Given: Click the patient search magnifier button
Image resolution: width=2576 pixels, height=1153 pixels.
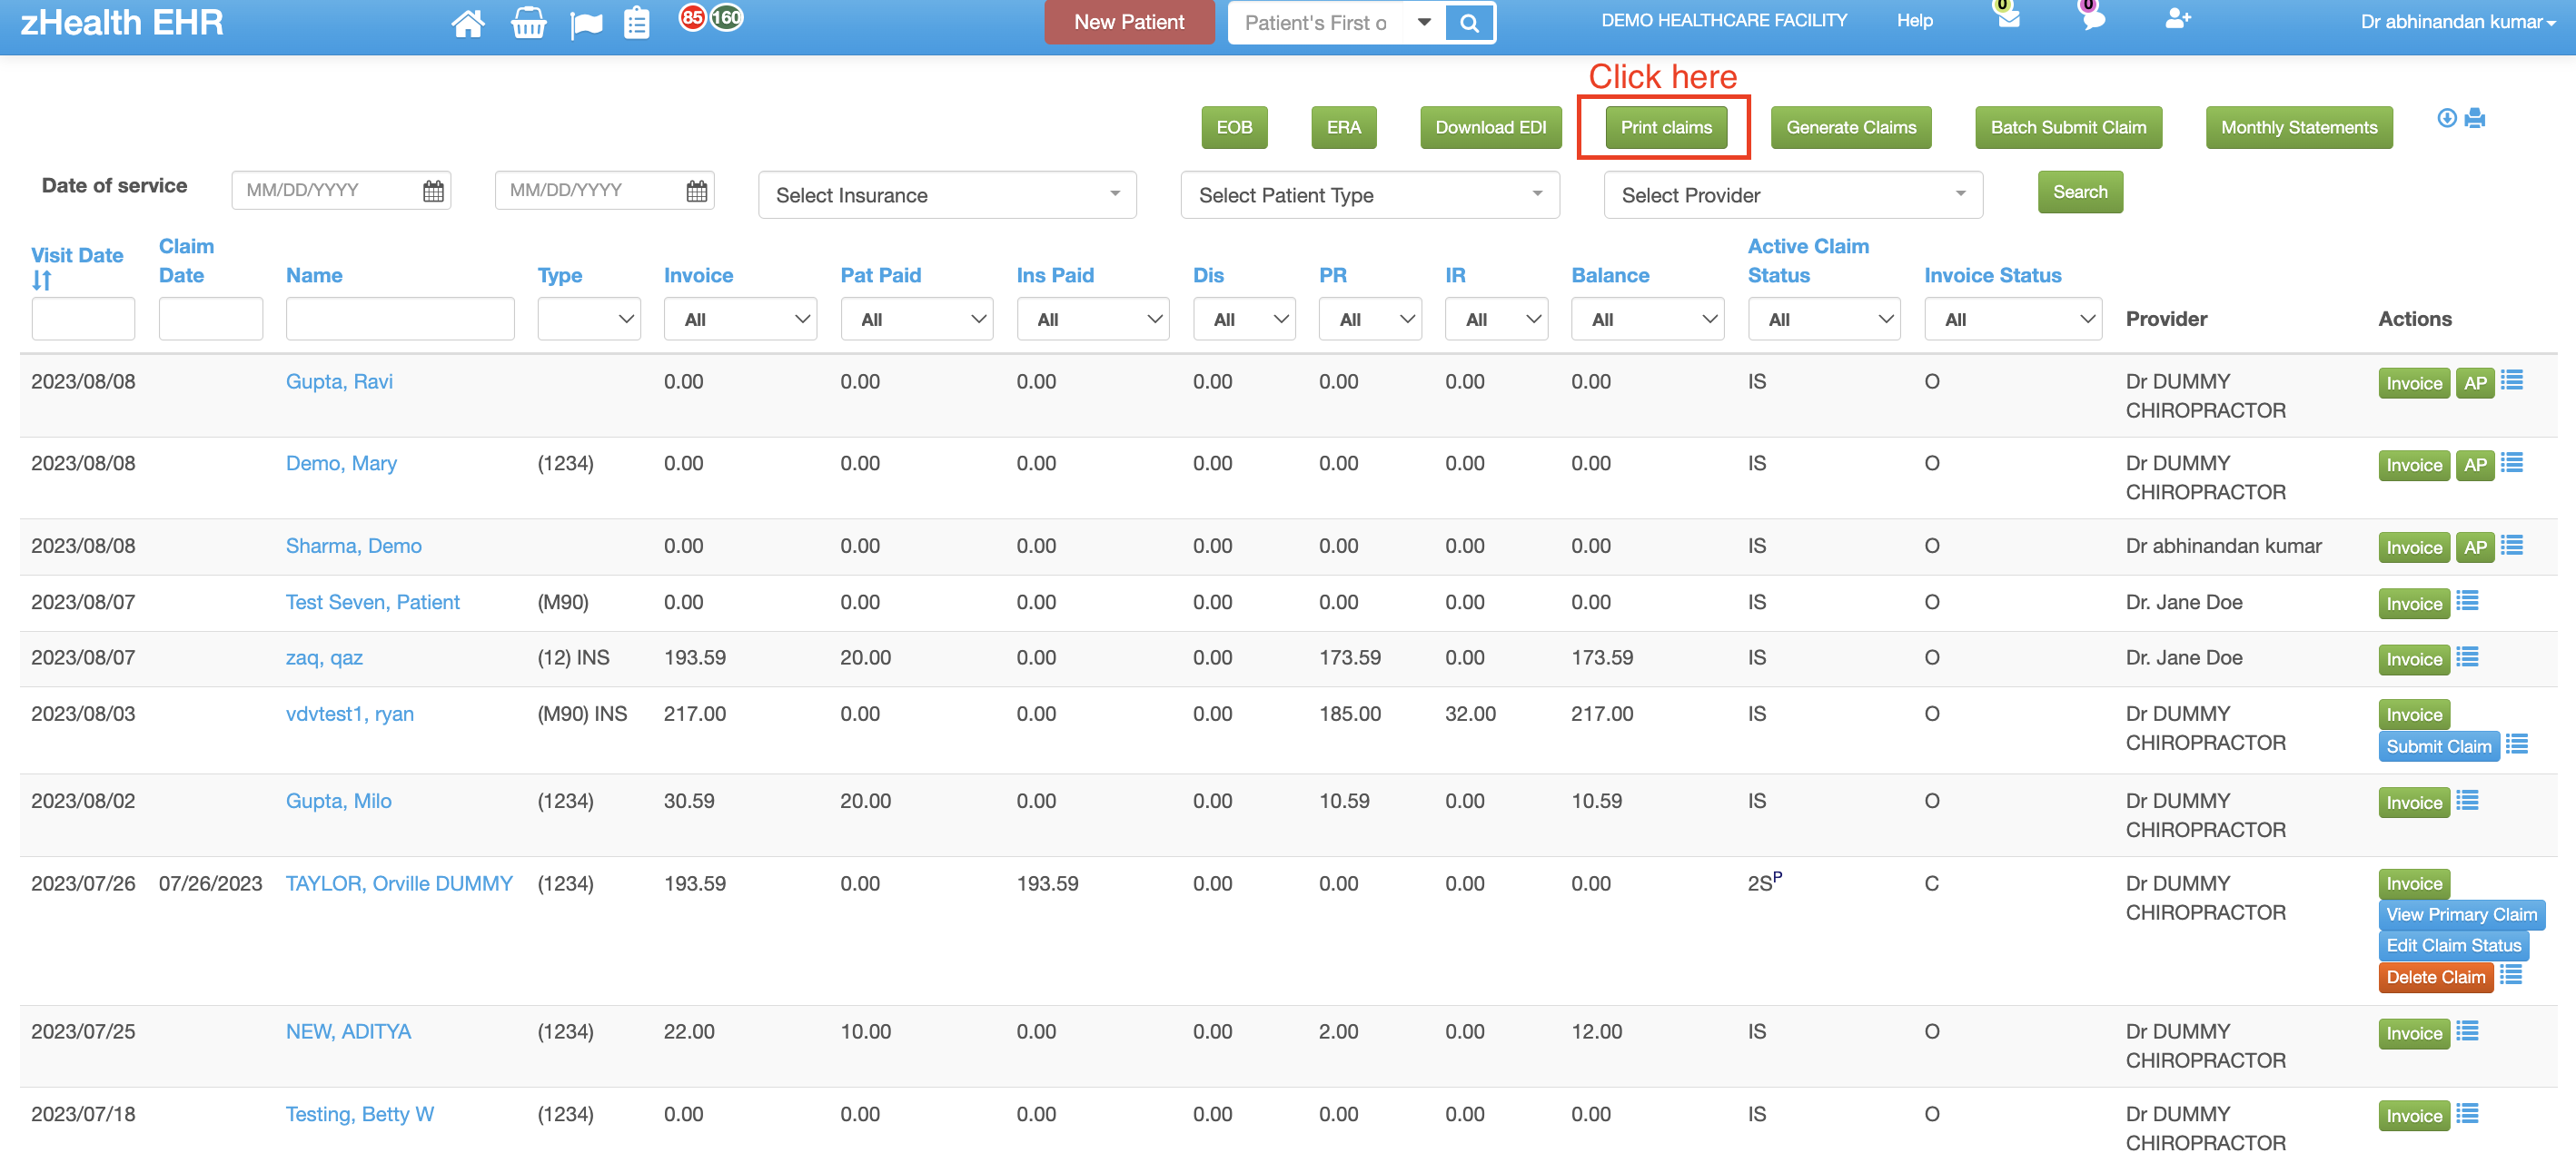Looking at the screenshot, I should pyautogui.click(x=1469, y=23).
